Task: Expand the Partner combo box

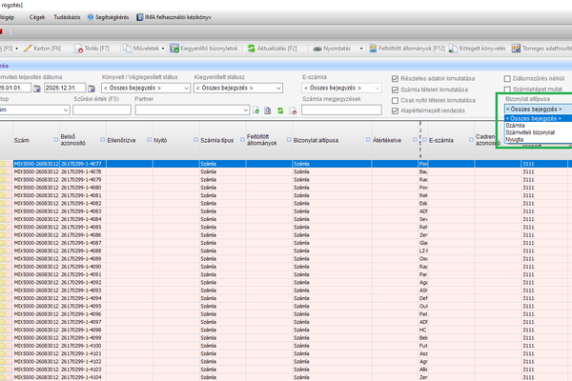Action: point(246,110)
